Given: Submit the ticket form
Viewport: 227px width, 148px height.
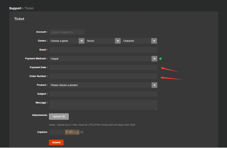Looking at the screenshot, I should pyautogui.click(x=56, y=142).
